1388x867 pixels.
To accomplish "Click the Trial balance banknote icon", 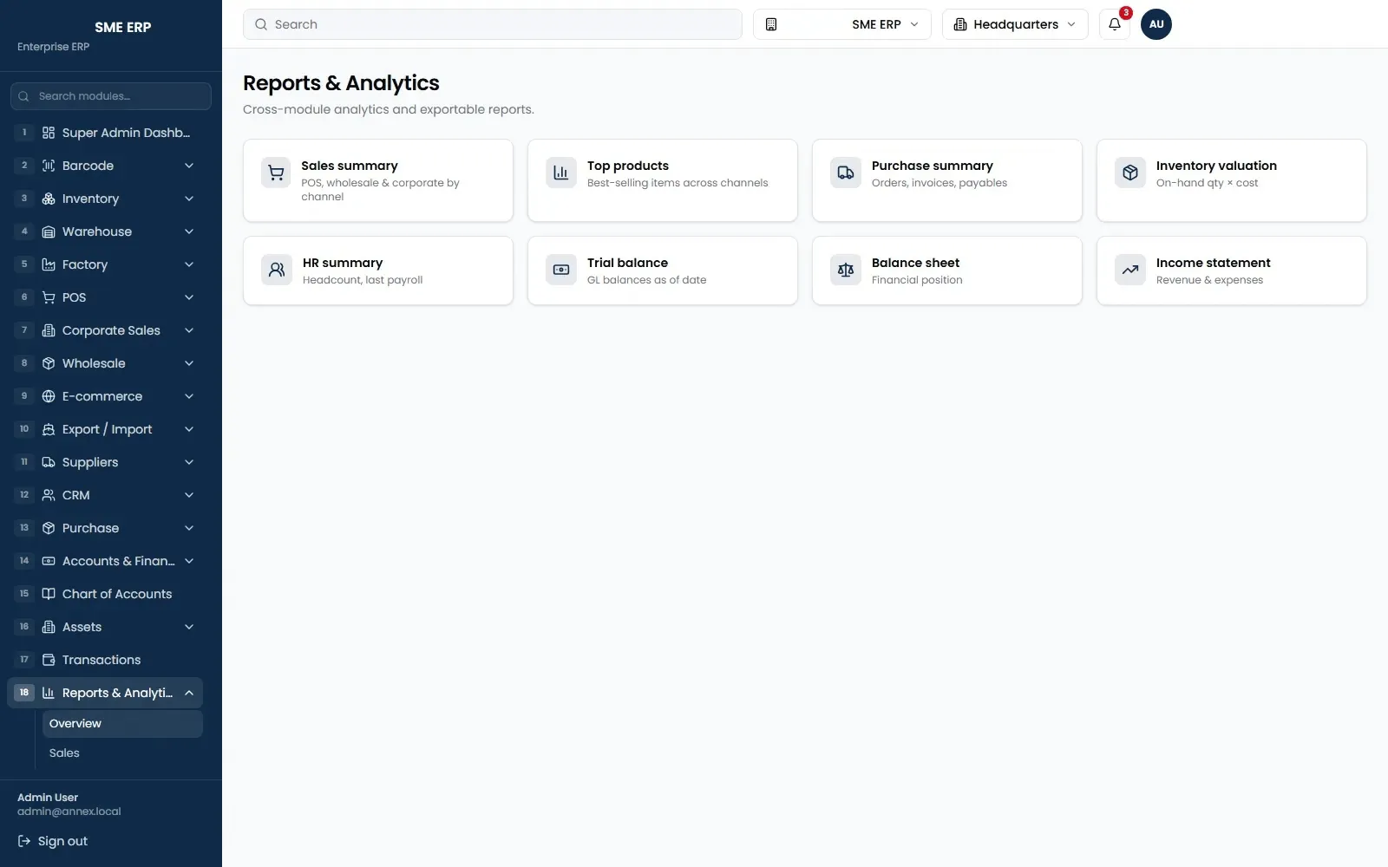I will click(561, 270).
